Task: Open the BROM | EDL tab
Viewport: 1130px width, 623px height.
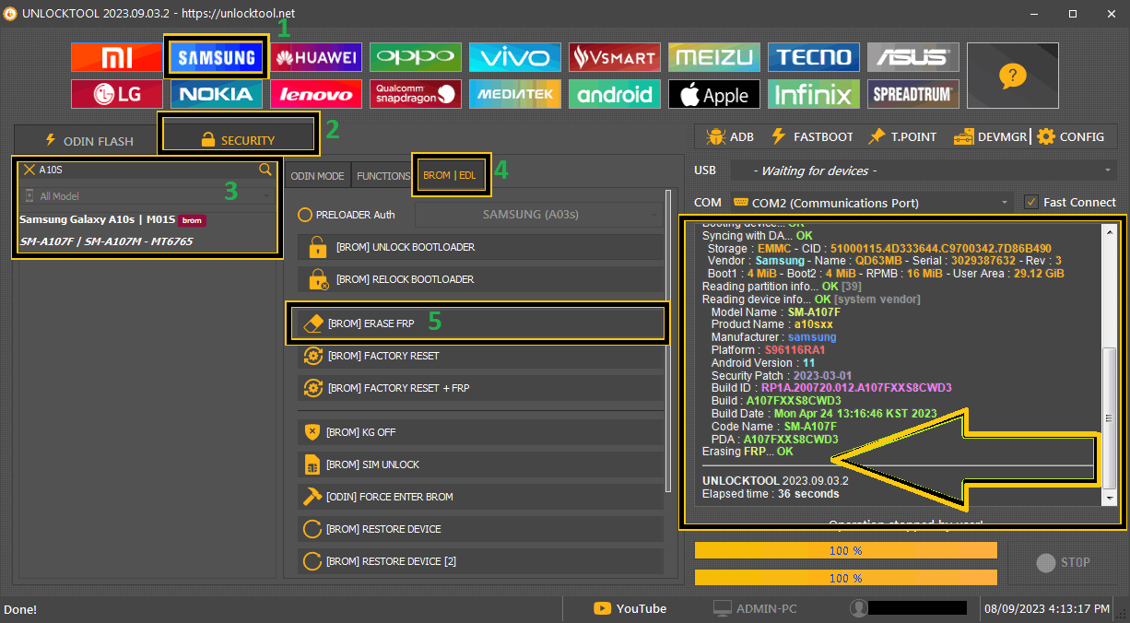Action: pos(450,175)
